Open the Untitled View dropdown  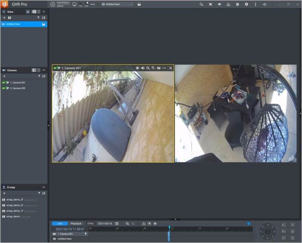point(117,4)
